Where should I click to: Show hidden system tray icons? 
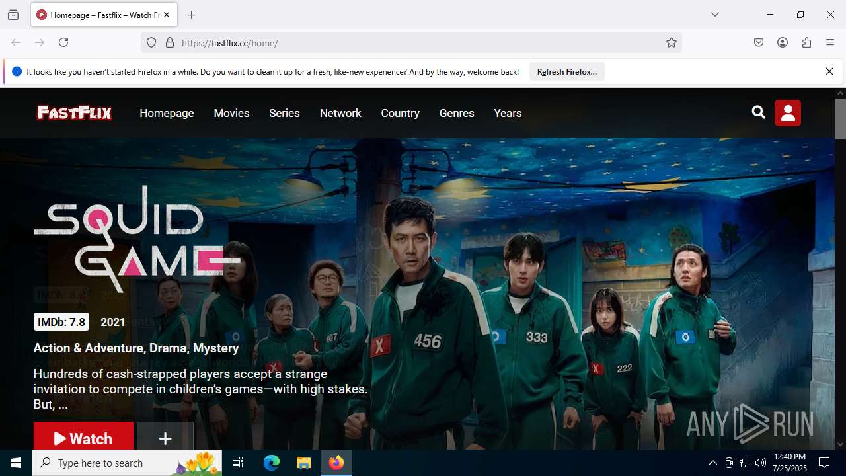click(712, 463)
